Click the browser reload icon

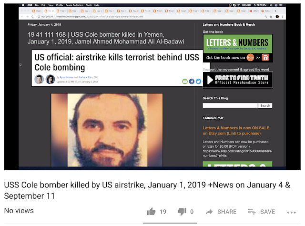pyautogui.click(x=32, y=17)
